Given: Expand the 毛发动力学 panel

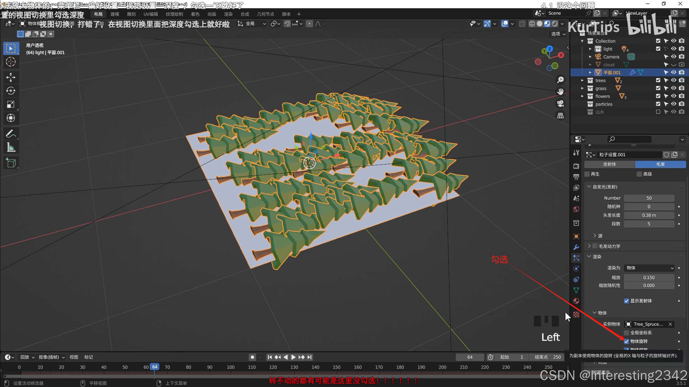Looking at the screenshot, I should (x=589, y=246).
